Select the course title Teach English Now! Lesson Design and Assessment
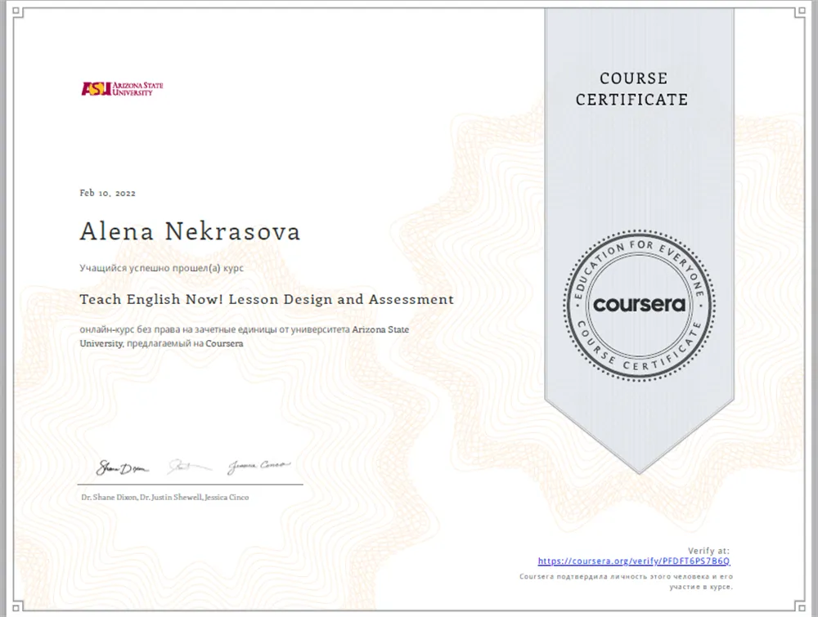 point(267,300)
